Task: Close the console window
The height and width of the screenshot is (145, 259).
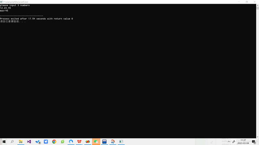Action: tap(255, 2)
